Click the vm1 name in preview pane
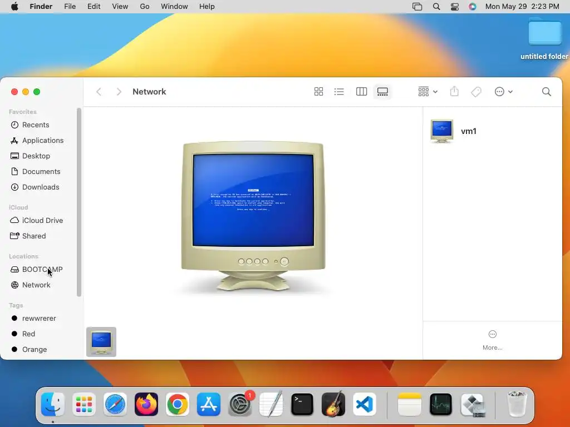The width and height of the screenshot is (570, 427). [469, 131]
